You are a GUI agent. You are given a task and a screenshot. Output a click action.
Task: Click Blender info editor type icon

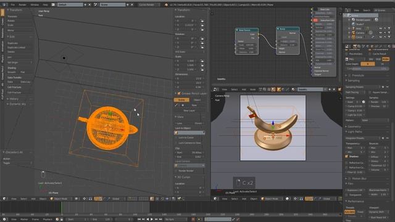tap(4, 4)
